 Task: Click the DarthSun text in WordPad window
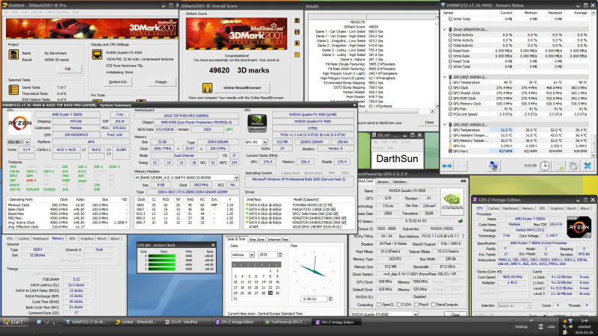click(x=397, y=158)
